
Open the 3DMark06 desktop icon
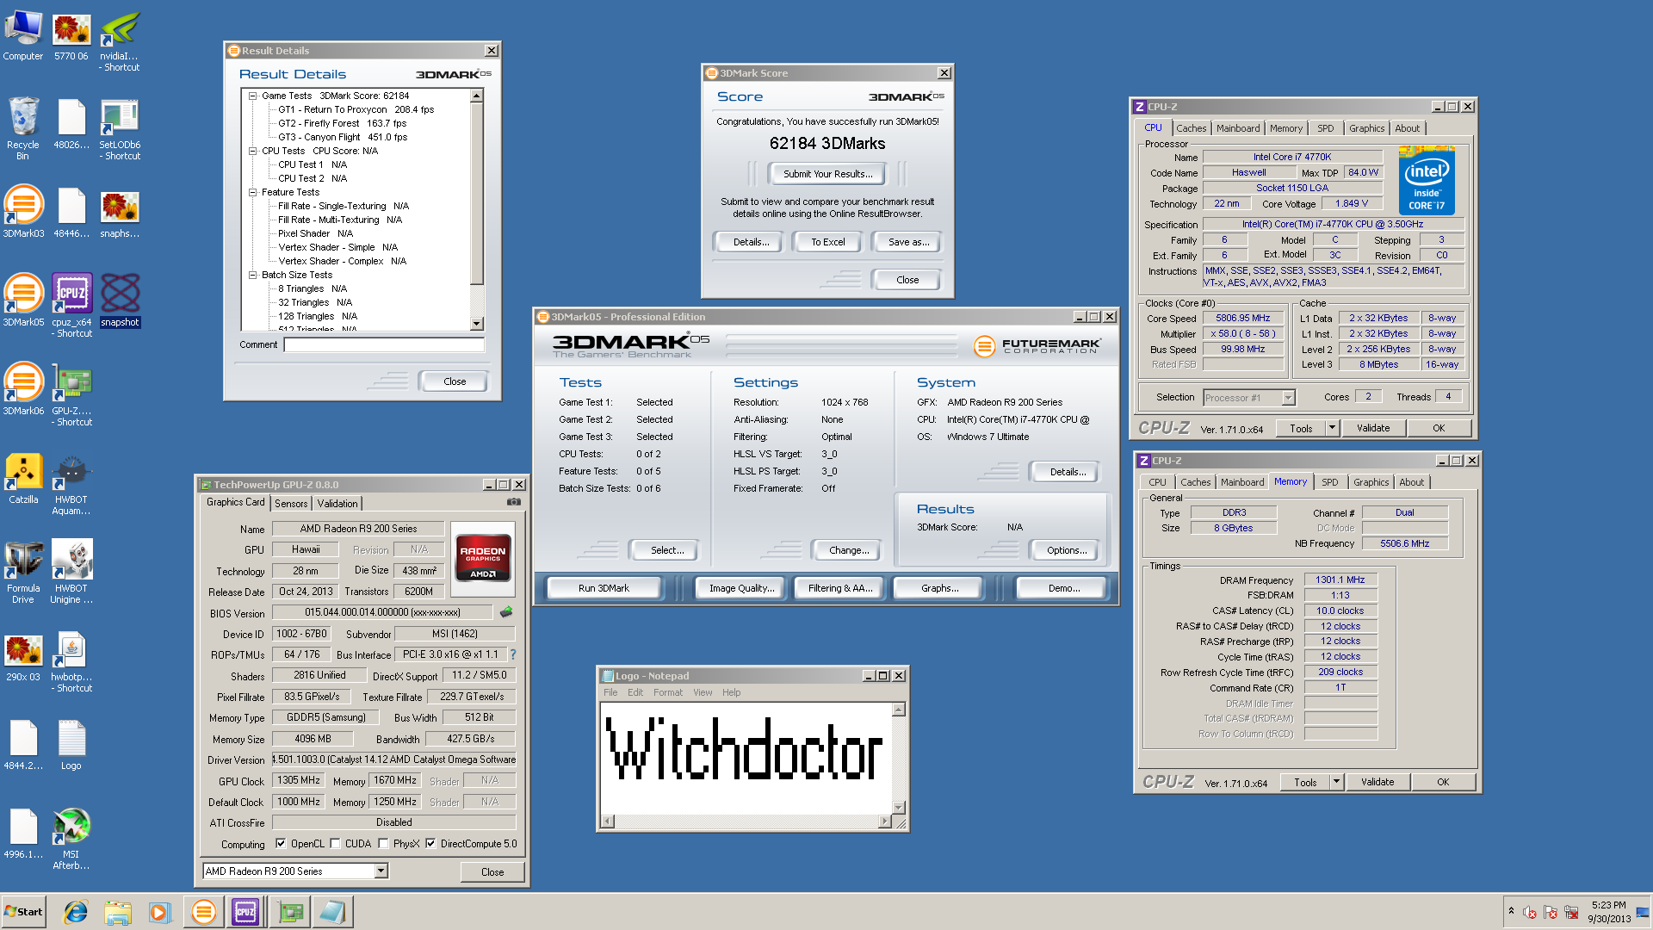(x=23, y=389)
